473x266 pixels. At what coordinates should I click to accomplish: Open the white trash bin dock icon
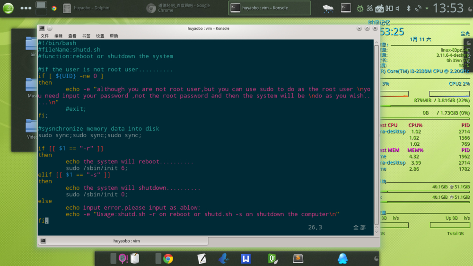click(135, 258)
